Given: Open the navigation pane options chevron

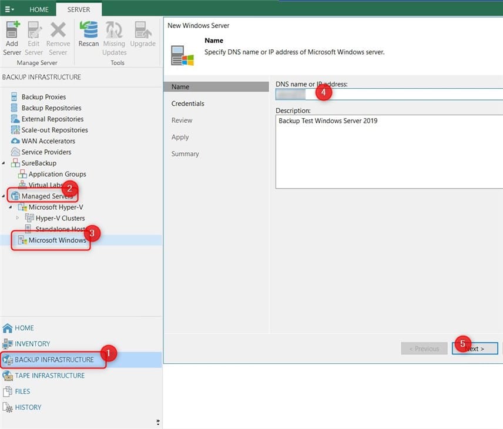Looking at the screenshot, I should (158, 422).
